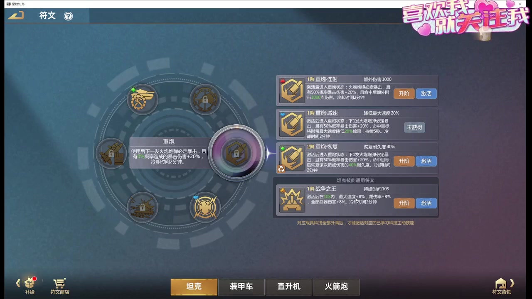Activate the 重炮·恢复 rune

(426, 161)
